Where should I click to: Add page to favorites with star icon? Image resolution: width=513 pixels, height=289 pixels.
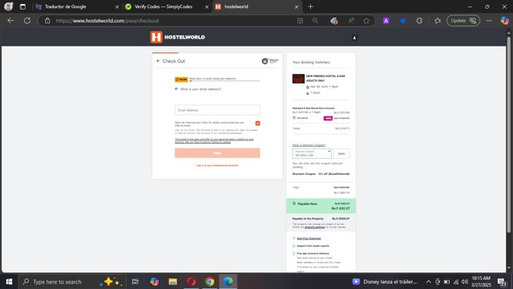366,21
